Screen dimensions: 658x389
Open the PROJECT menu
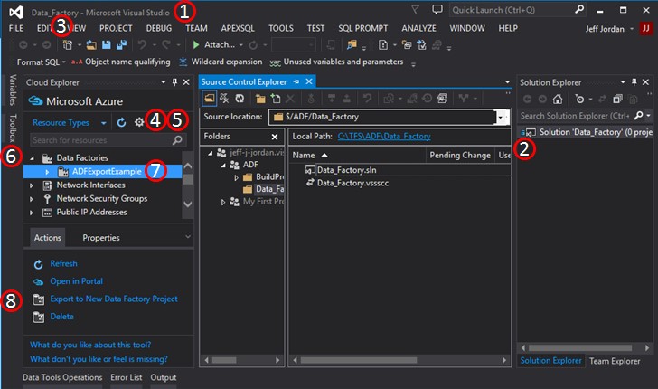pos(116,29)
